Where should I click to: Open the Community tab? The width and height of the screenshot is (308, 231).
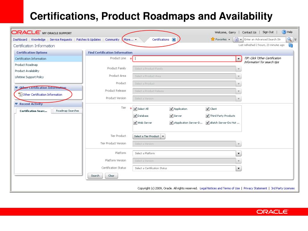click(x=112, y=39)
